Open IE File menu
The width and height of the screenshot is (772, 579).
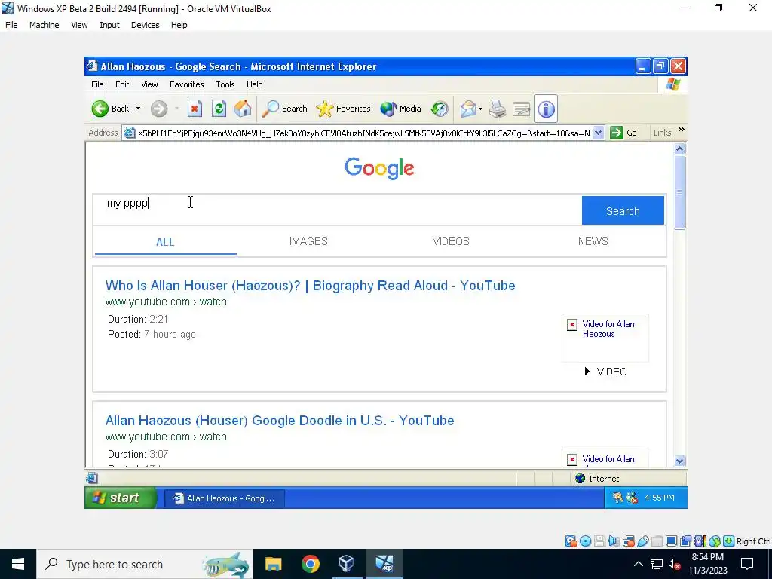point(97,84)
